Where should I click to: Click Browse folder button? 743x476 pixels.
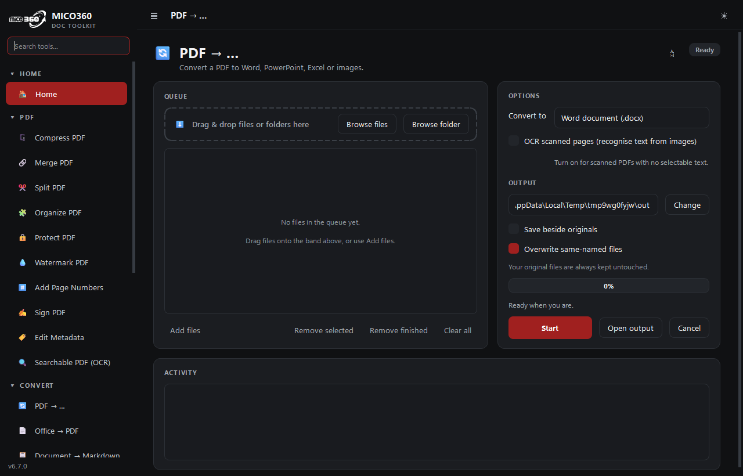[x=436, y=124]
